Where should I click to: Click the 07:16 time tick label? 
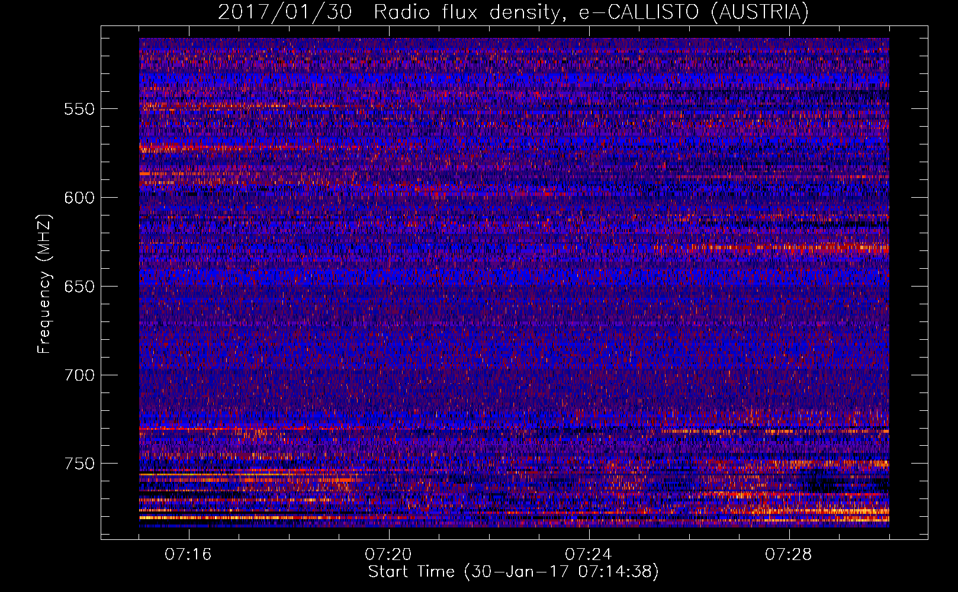pyautogui.click(x=188, y=555)
